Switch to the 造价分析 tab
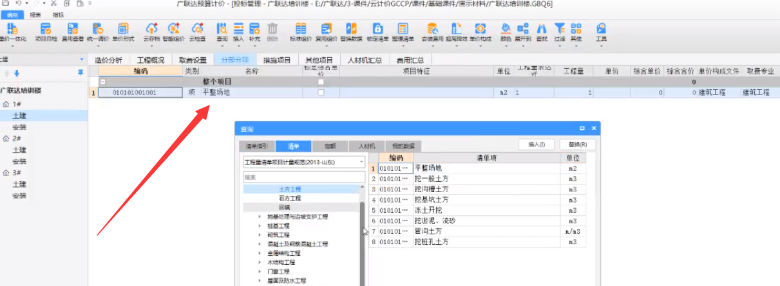 point(108,60)
